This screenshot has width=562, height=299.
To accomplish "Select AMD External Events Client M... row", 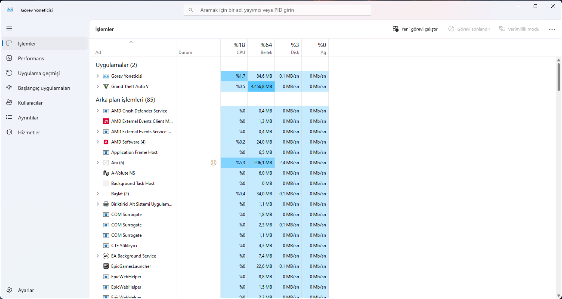I will [x=209, y=121].
